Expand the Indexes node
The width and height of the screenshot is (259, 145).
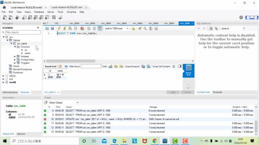tap(15, 56)
